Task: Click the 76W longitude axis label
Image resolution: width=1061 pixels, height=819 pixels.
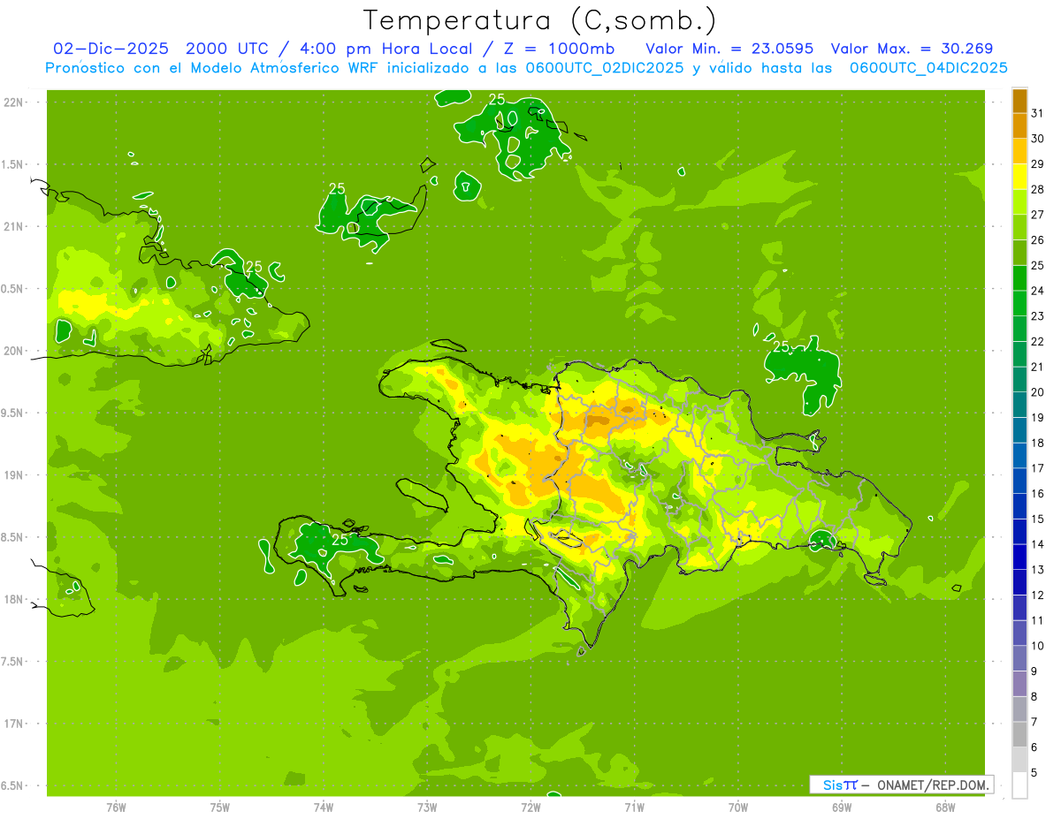Action: 116,807
